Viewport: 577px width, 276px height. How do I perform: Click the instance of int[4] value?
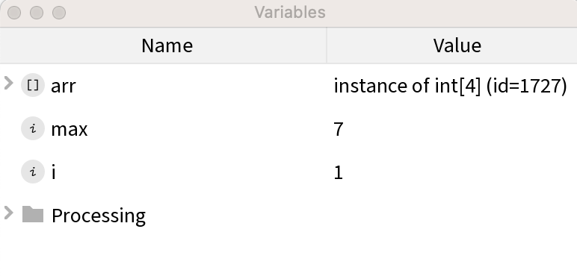[451, 87]
